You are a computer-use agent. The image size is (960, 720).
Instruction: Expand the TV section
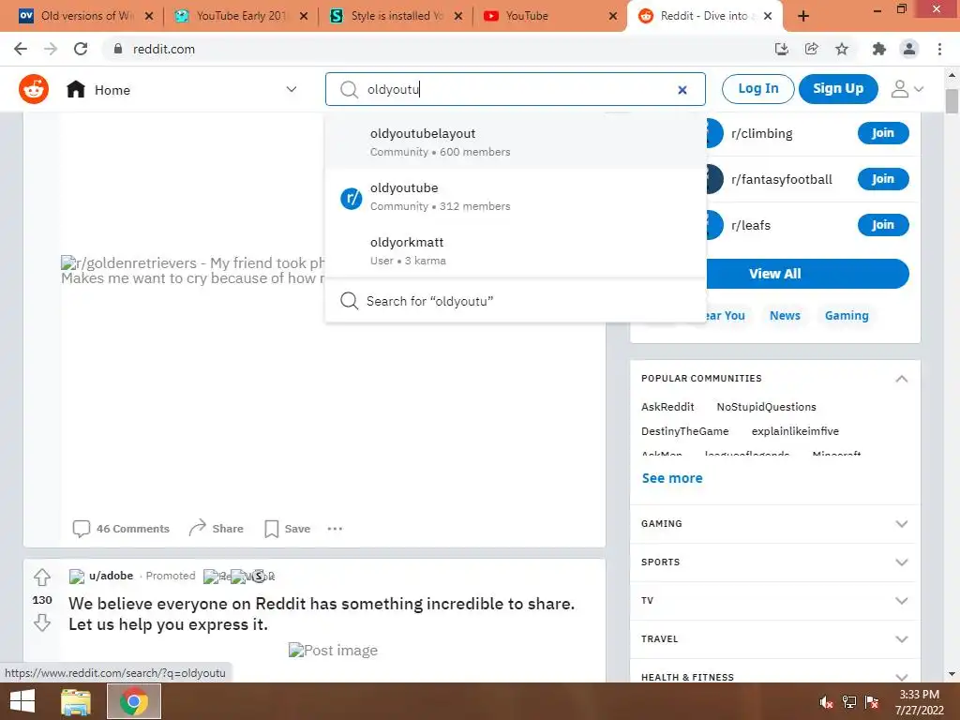[x=901, y=601]
